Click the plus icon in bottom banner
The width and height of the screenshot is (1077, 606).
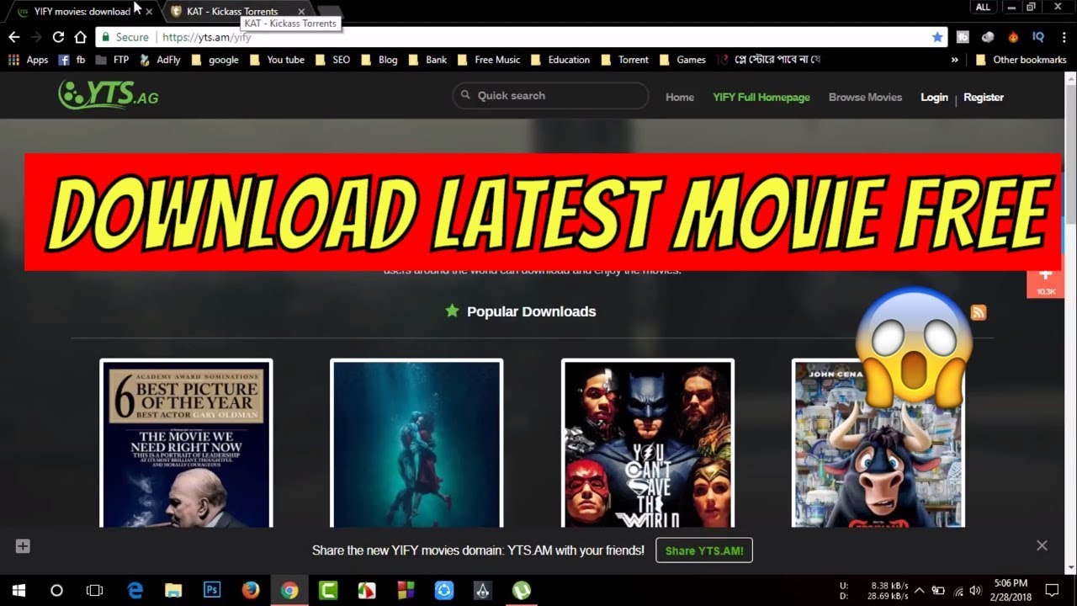pos(23,546)
